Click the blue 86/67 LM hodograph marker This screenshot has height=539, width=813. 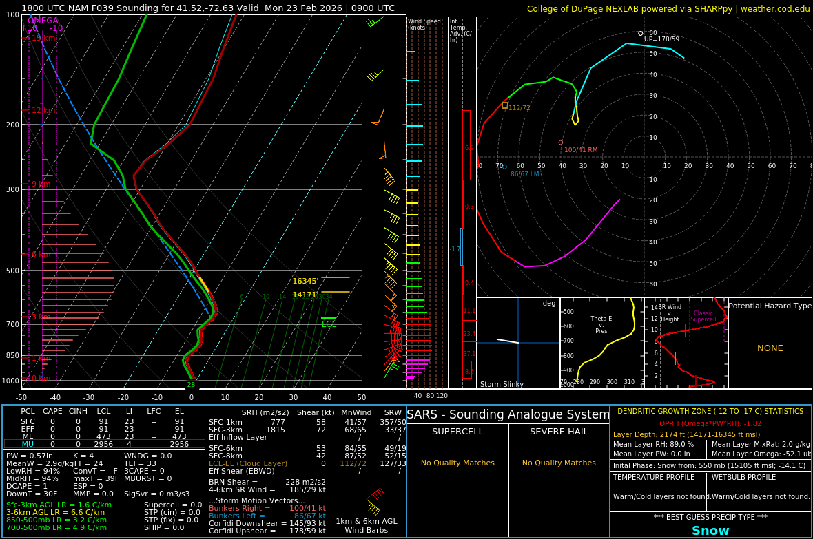[x=504, y=167]
